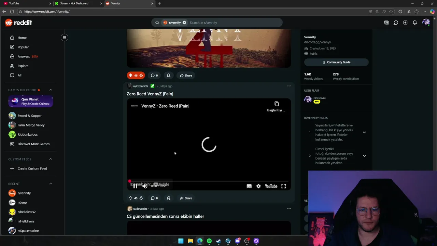437x246 pixels.
Task: Mute the video with the speaker icon
Action: [x=145, y=186]
